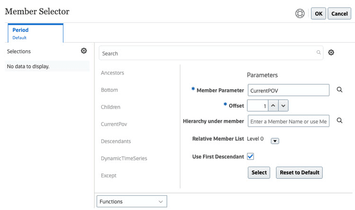
Task: Click the Reset to Default button
Action: coord(299,173)
